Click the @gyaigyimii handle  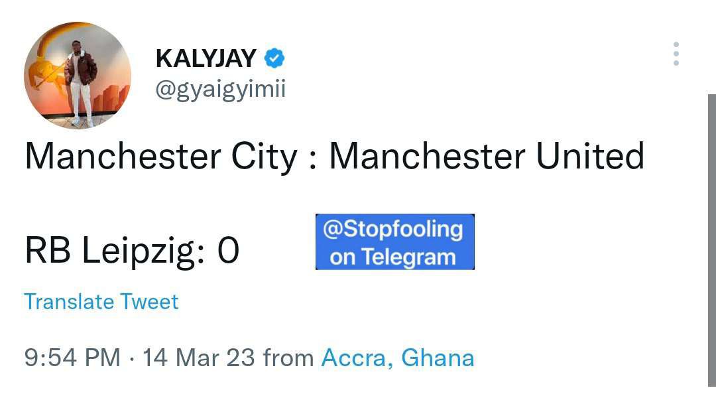221,89
